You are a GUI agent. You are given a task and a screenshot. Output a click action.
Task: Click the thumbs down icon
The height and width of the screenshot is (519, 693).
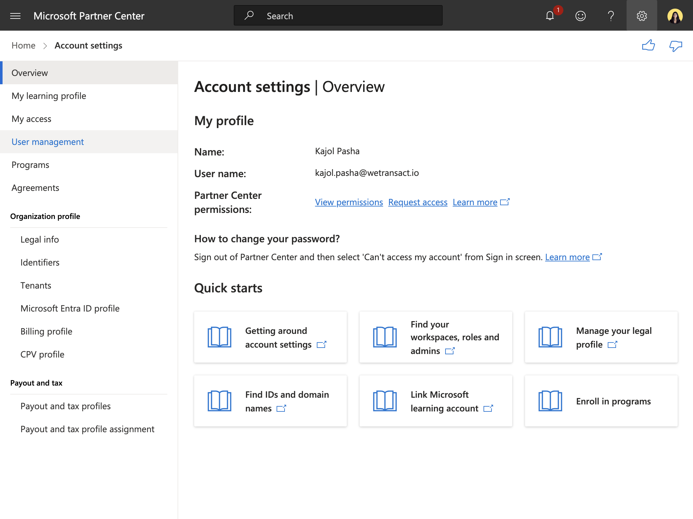point(675,46)
